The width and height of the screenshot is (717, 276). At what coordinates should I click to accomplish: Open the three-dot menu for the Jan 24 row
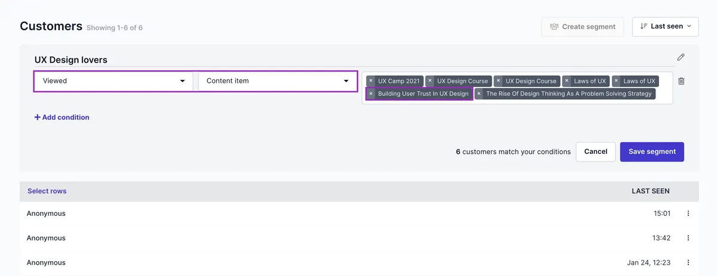coord(688,262)
